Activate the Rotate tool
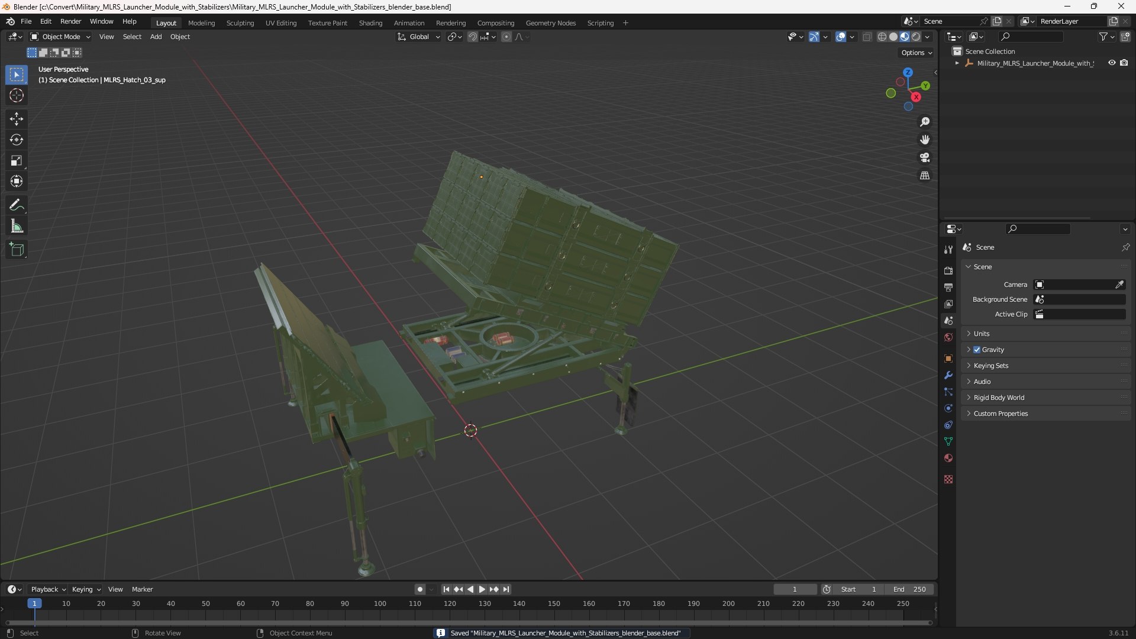Viewport: 1136px width, 639px height. (17, 140)
